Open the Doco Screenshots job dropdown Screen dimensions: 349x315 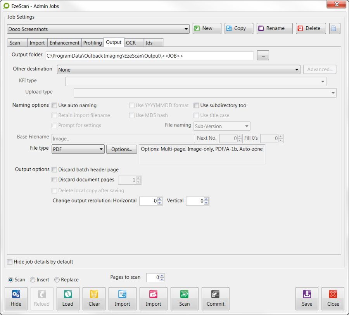[98, 29]
